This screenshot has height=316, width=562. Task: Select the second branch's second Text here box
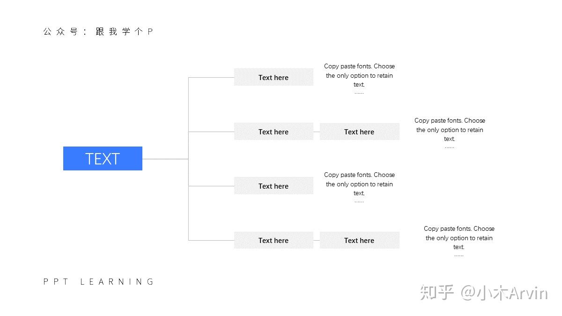(x=359, y=132)
